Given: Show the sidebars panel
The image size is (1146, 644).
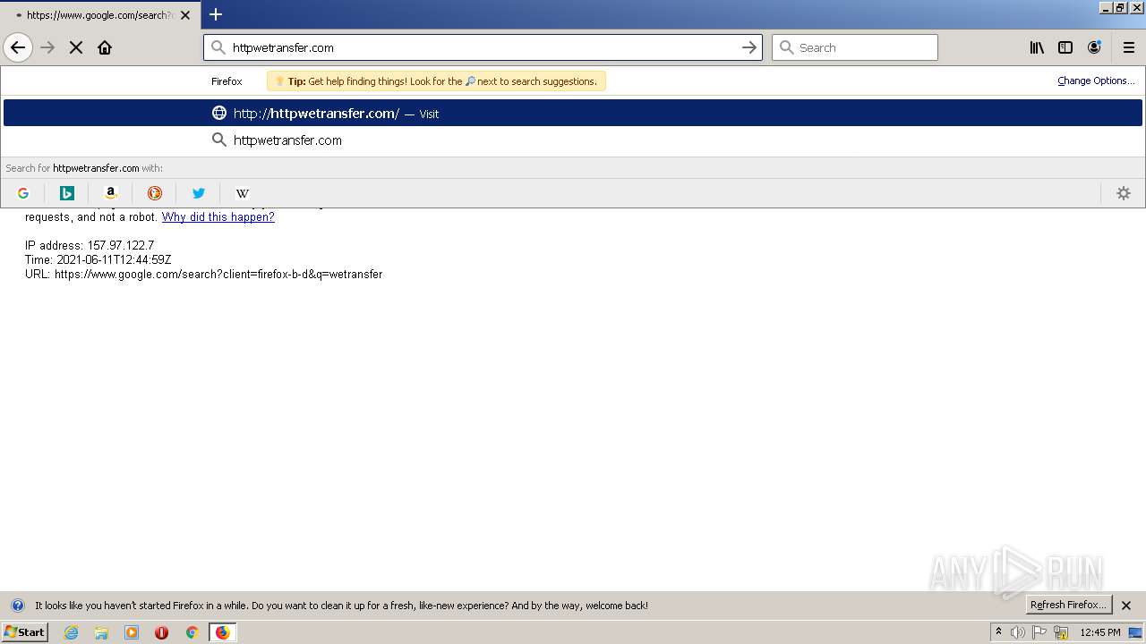Looking at the screenshot, I should pos(1065,47).
